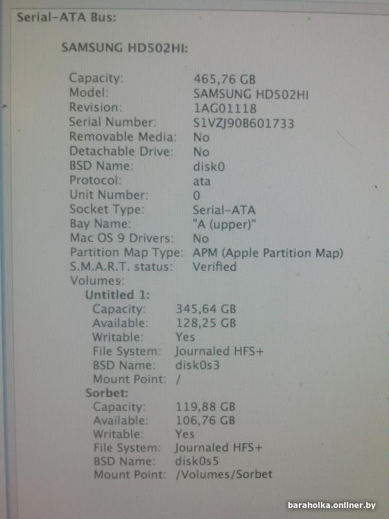Click Untitled 1 available '128,25 GB'
Image resolution: width=389 pixels, height=519 pixels.
point(206,322)
